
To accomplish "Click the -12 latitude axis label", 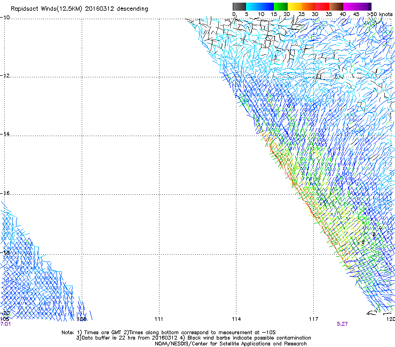I will pyautogui.click(x=5, y=75).
